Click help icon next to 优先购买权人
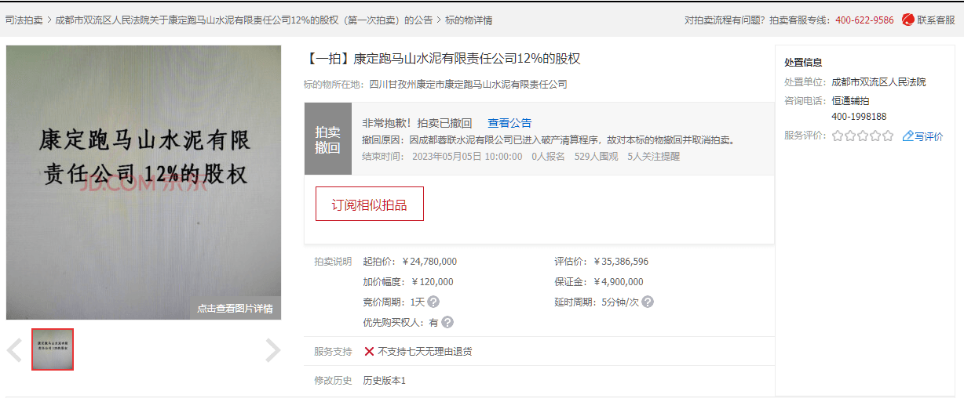Viewport: 964px width, 398px height. [447, 322]
